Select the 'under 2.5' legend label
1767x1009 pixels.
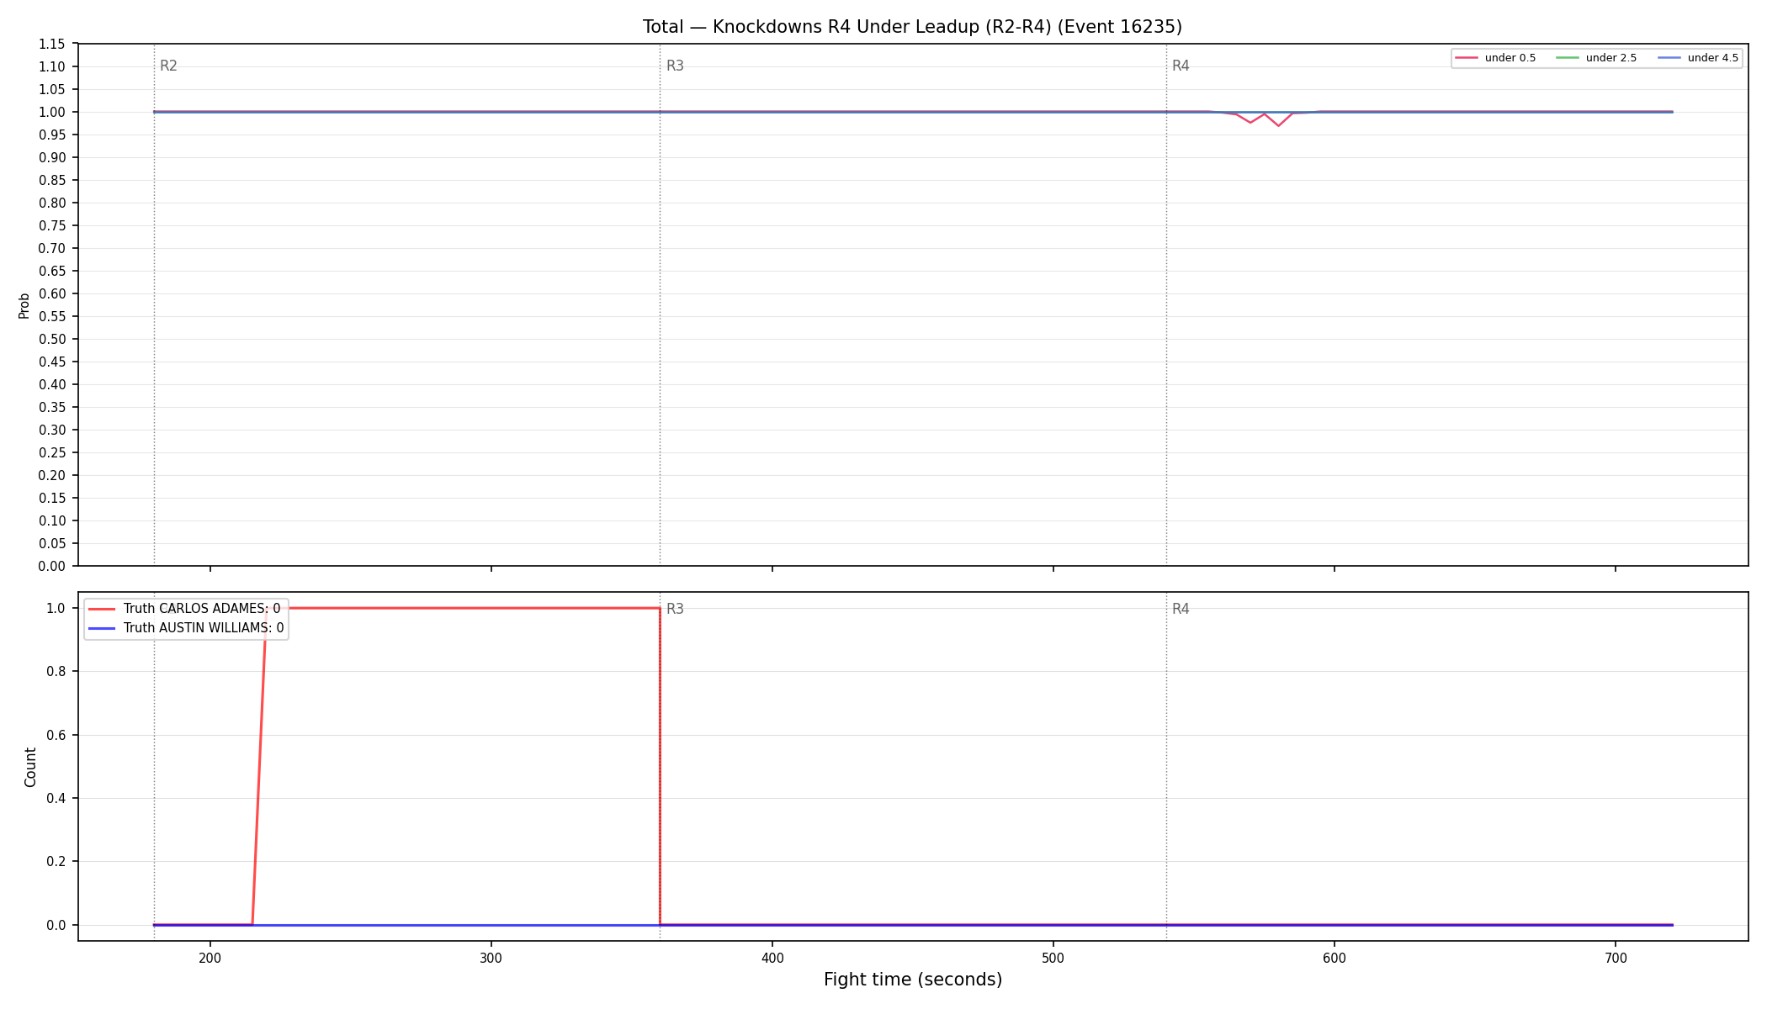click(1611, 58)
